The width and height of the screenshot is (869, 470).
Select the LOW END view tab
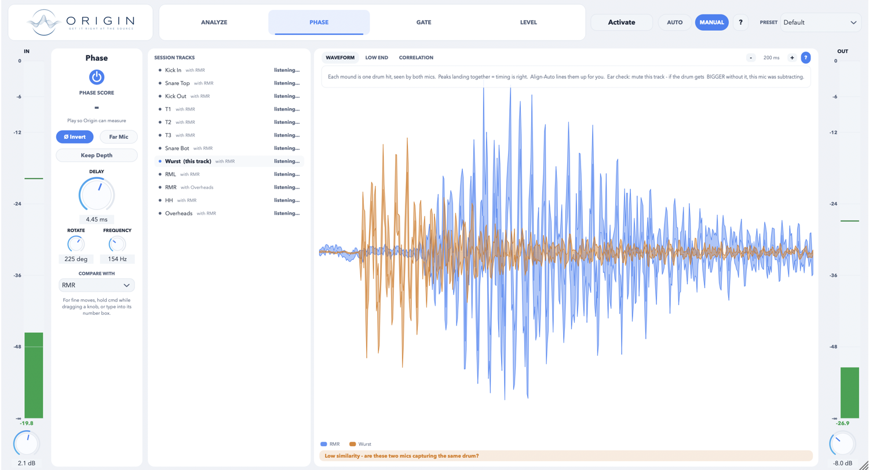(x=377, y=58)
